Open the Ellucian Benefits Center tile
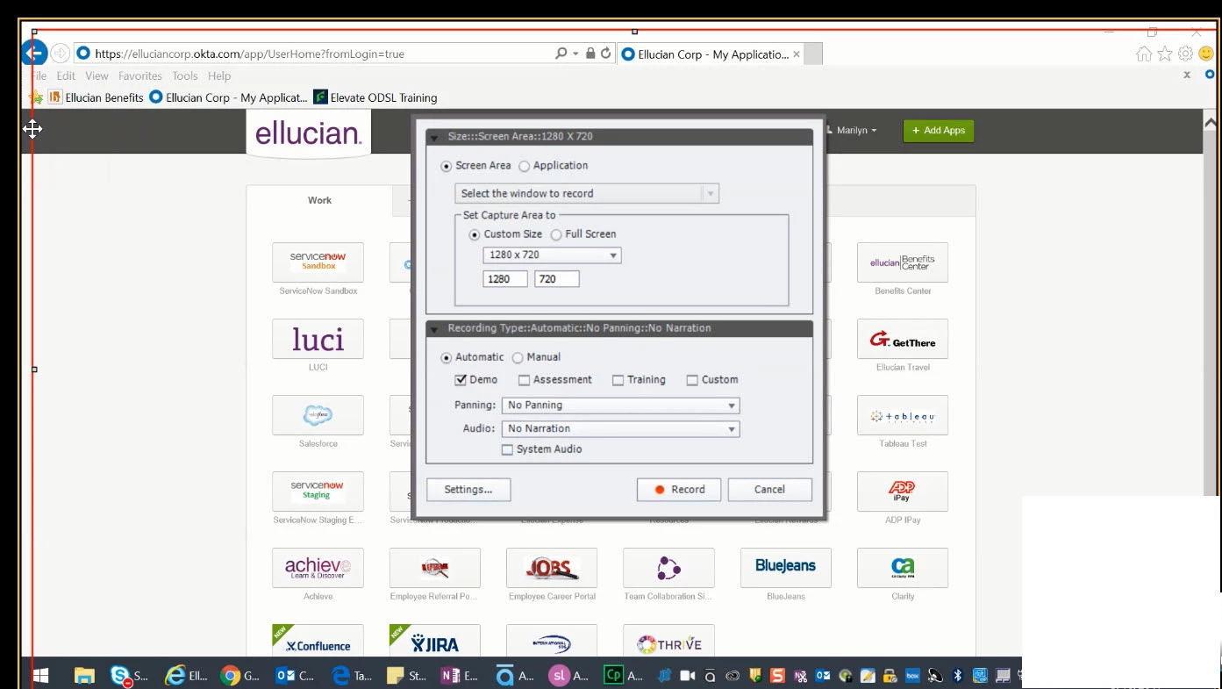1222x689 pixels. (x=903, y=262)
